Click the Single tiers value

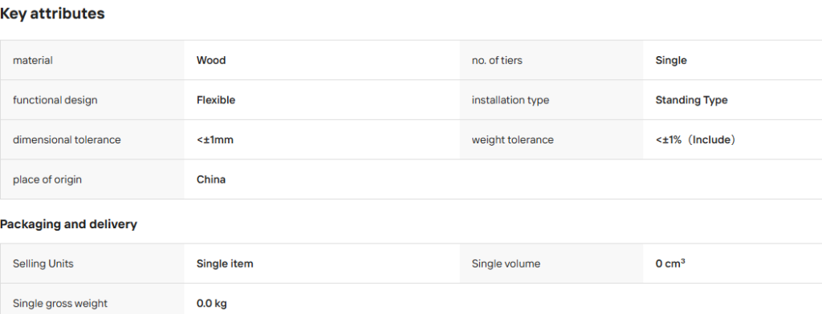[671, 60]
